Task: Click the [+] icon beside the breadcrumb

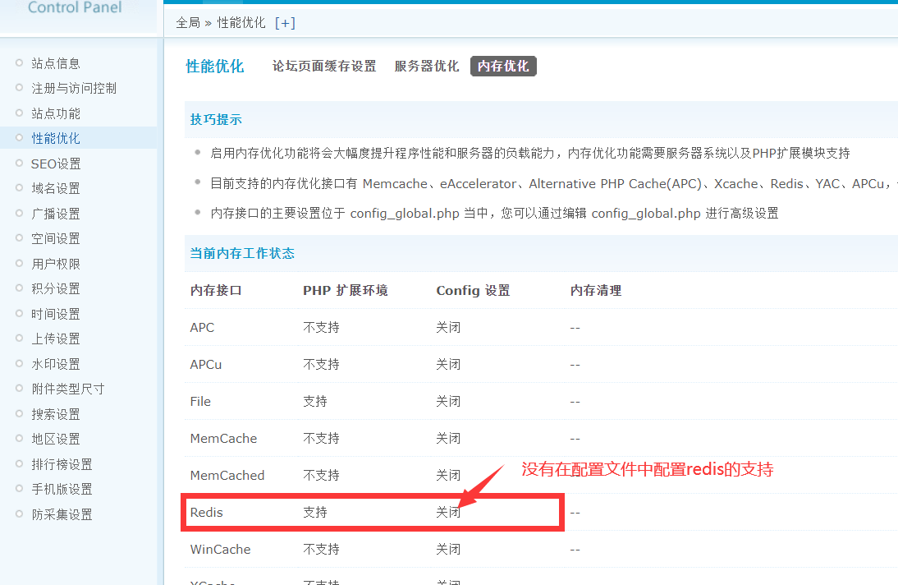Action: click(x=285, y=23)
